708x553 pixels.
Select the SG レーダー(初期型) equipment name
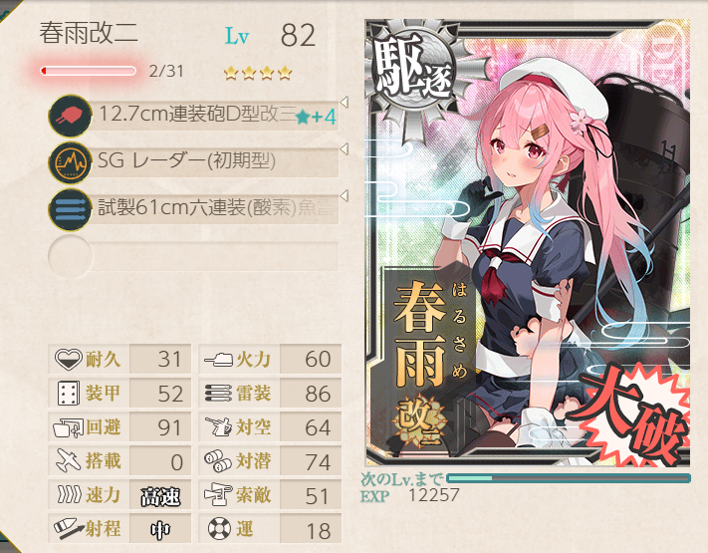pyautogui.click(x=186, y=160)
